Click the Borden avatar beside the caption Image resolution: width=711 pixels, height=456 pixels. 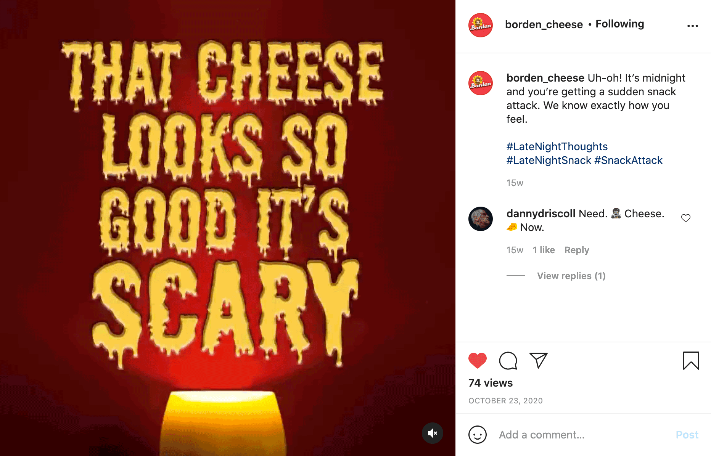tap(480, 83)
